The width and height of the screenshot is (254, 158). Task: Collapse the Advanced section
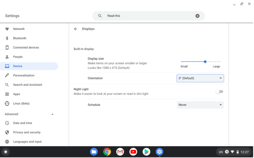pyautogui.click(x=52, y=114)
